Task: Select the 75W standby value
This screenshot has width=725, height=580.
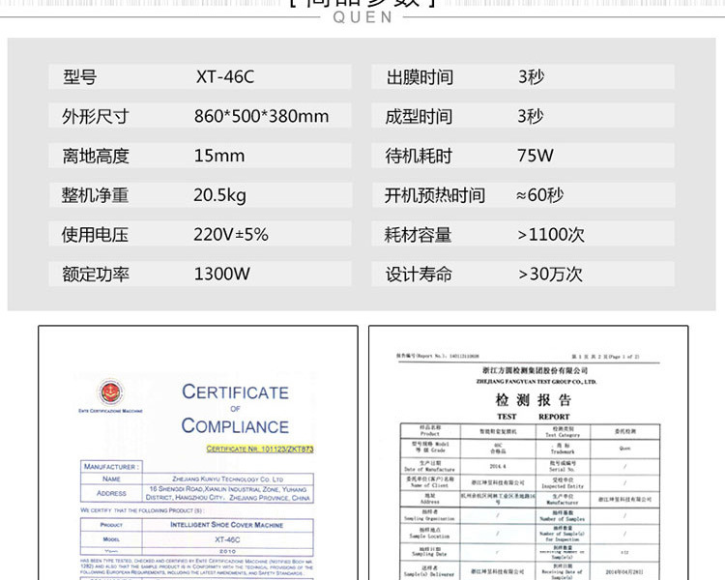Action: 536,156
